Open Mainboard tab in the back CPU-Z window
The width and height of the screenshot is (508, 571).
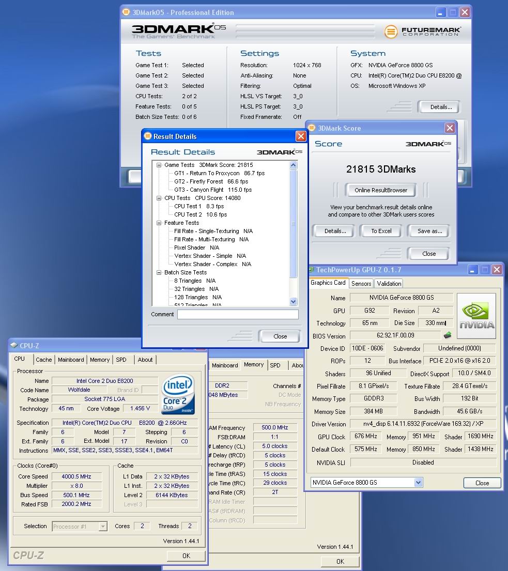tap(225, 365)
